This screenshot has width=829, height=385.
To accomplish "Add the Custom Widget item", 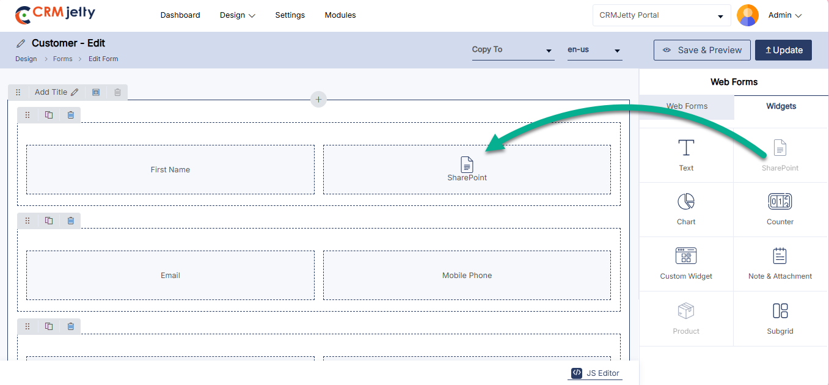I will [686, 263].
